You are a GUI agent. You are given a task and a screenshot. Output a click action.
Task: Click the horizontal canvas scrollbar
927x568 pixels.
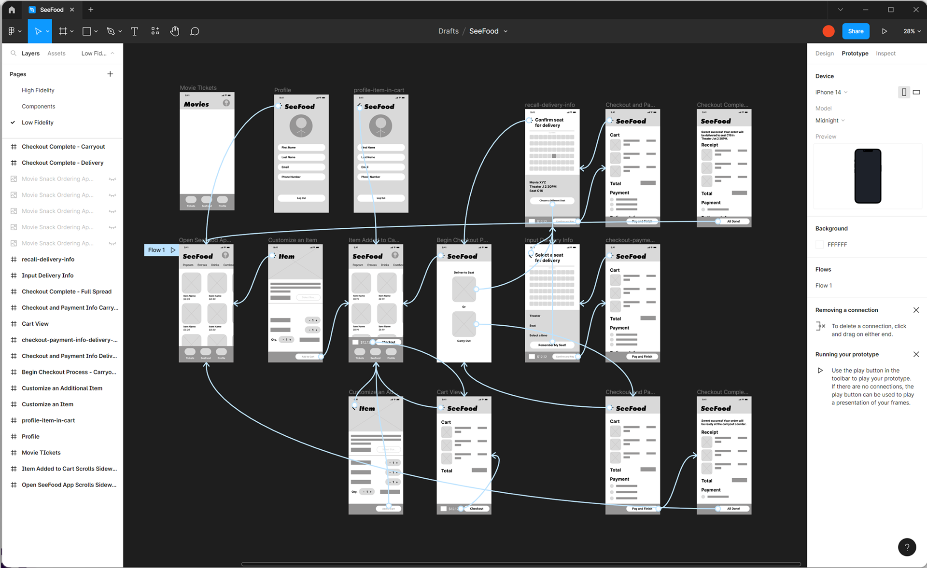[x=520, y=564]
